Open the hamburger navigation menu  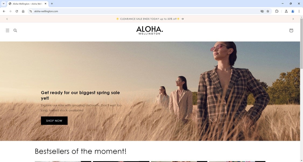point(8,31)
